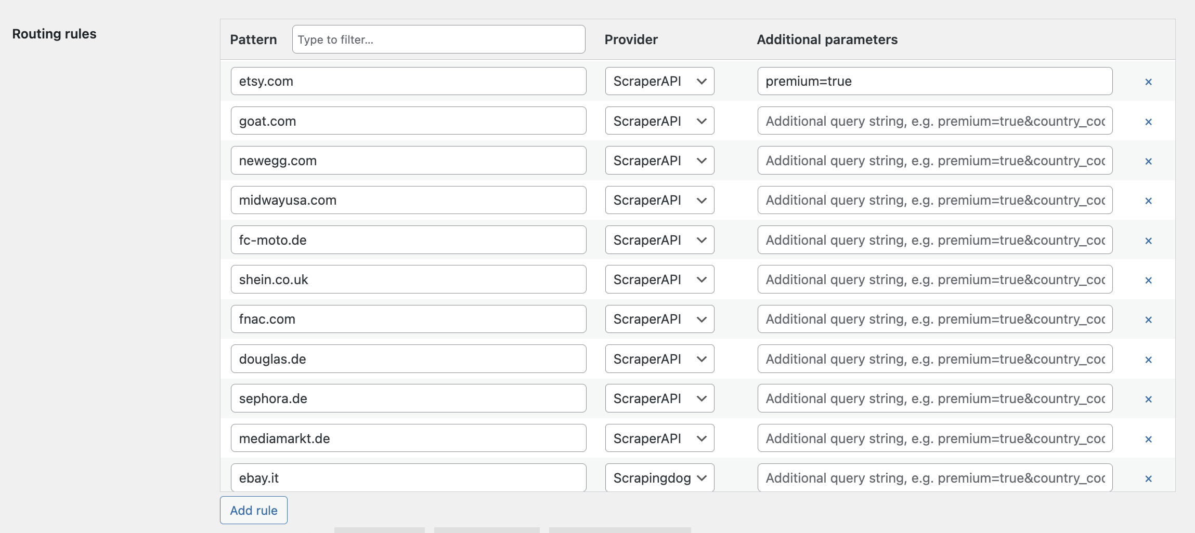Click the Add rule button
1195x533 pixels.
[253, 510]
